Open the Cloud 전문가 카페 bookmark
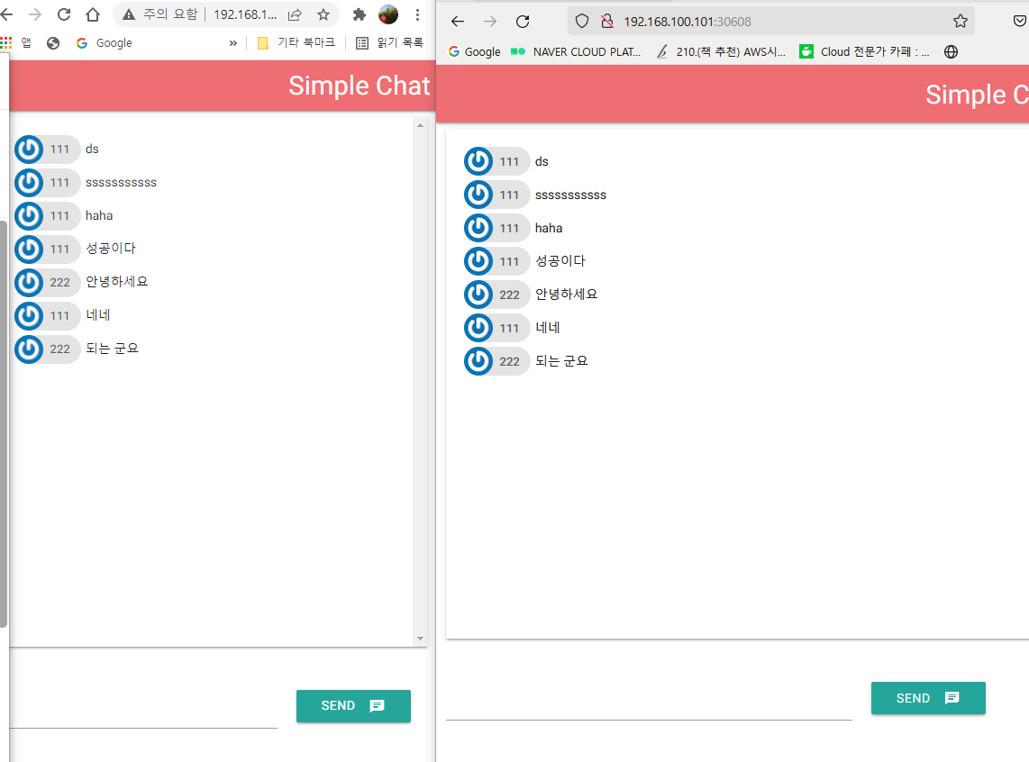 (864, 52)
